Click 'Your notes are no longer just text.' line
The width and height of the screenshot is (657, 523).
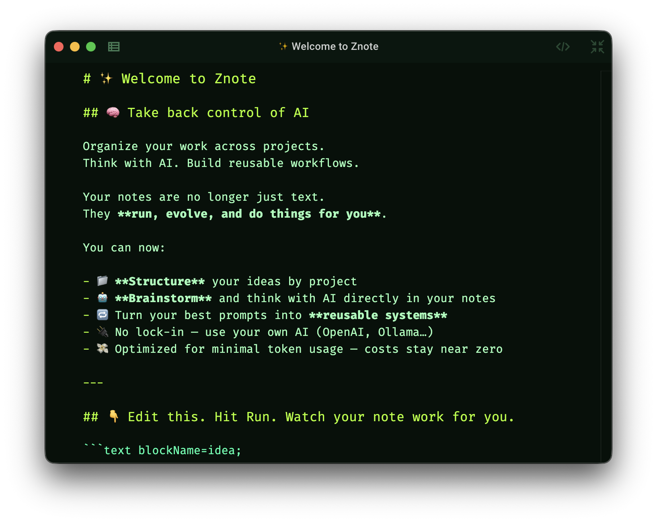203,197
